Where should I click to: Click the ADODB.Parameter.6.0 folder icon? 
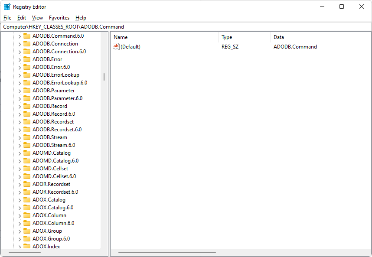pyautogui.click(x=27, y=98)
